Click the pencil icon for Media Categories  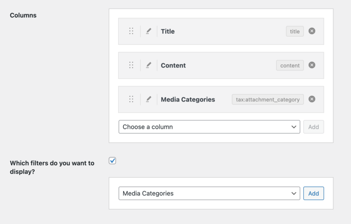point(149,99)
